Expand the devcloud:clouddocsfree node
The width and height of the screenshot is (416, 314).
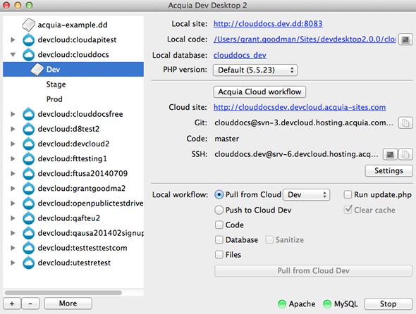[x=13, y=114]
